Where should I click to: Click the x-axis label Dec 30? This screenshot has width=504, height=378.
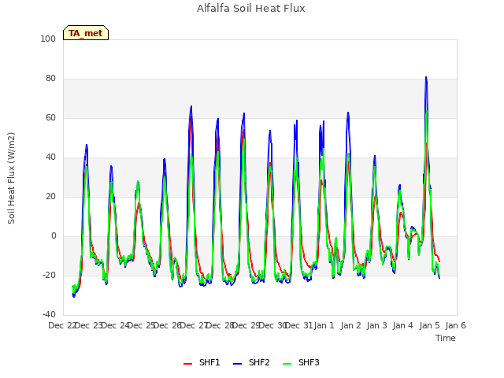(272, 325)
